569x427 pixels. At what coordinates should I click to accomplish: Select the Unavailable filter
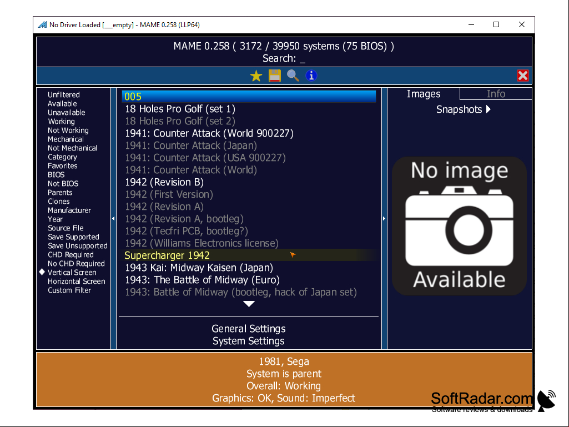pyautogui.click(x=67, y=113)
